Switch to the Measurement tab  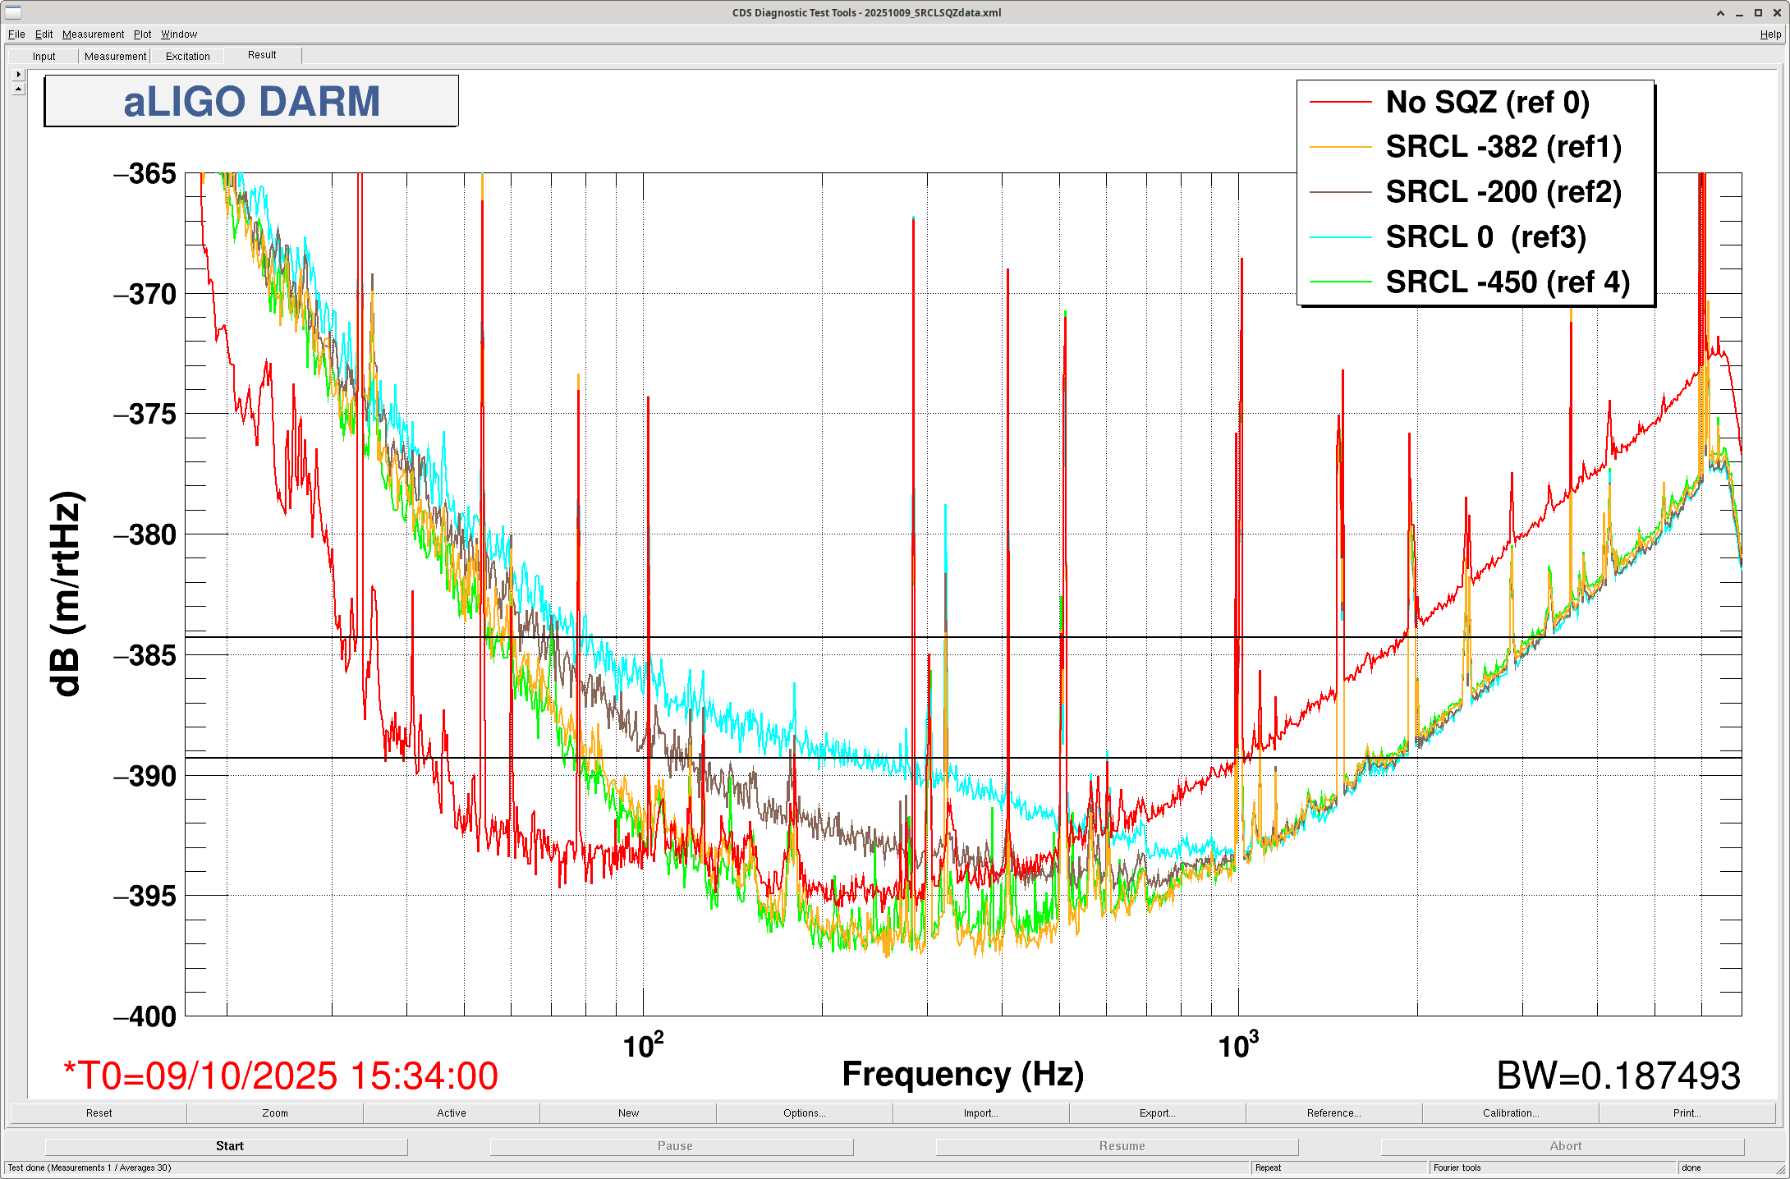click(115, 57)
